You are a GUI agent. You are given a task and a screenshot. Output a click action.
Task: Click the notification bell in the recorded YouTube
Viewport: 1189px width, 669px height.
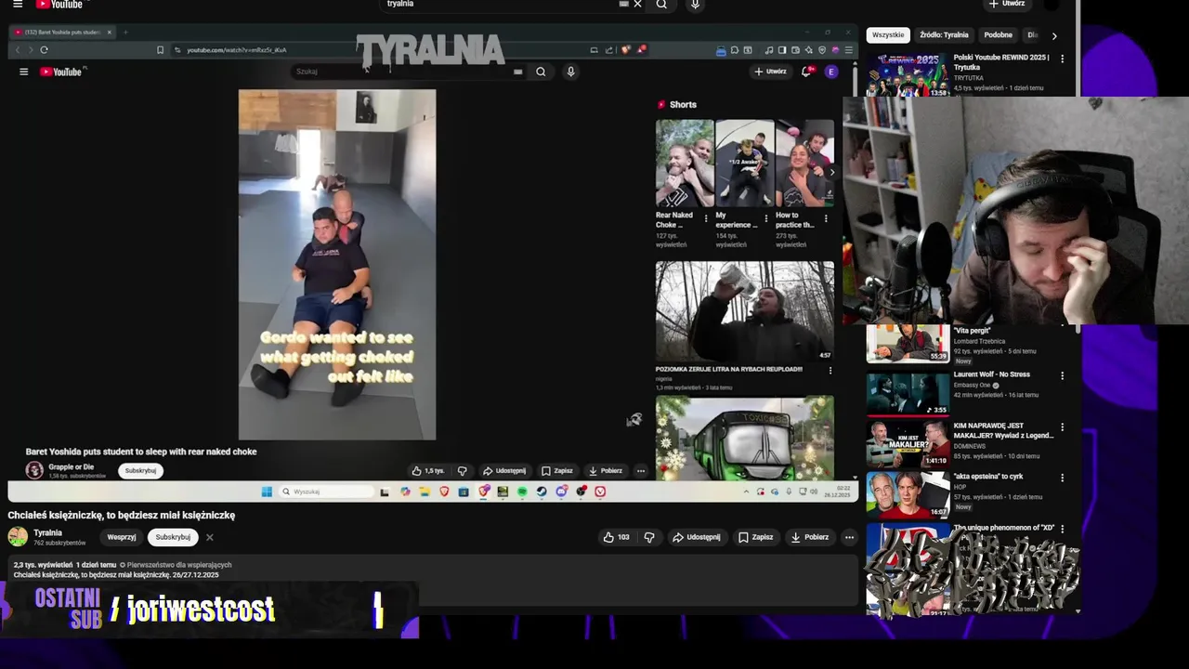point(806,72)
